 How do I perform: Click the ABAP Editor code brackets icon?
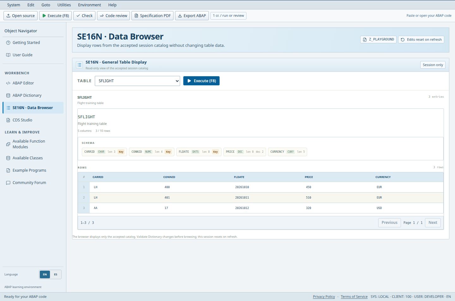pyautogui.click(x=8, y=83)
